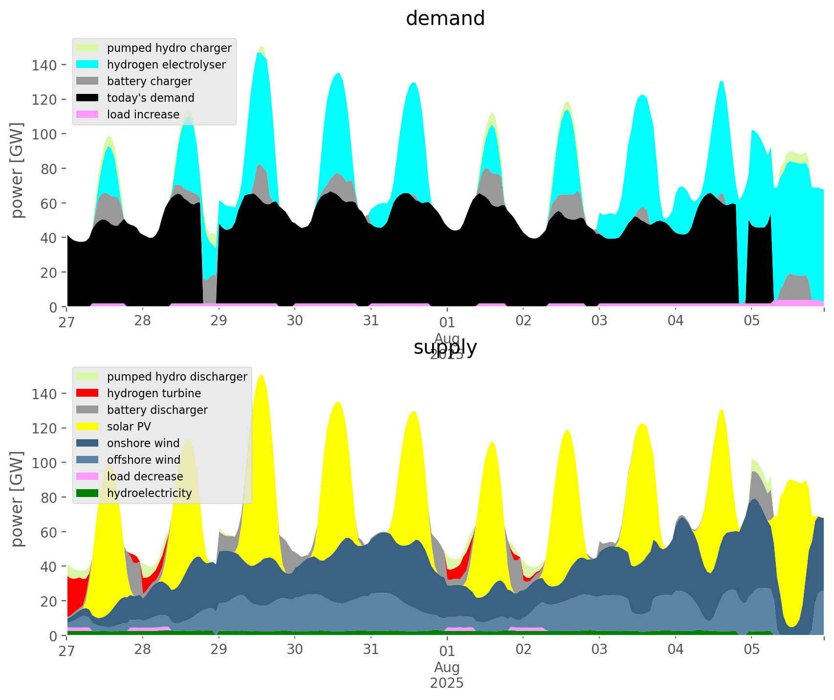Select the battery discharger legend label
Image resolution: width=834 pixels, height=700 pixels.
click(157, 410)
